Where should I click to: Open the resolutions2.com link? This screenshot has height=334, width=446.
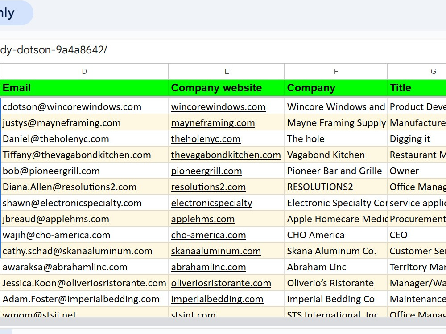[x=208, y=187]
